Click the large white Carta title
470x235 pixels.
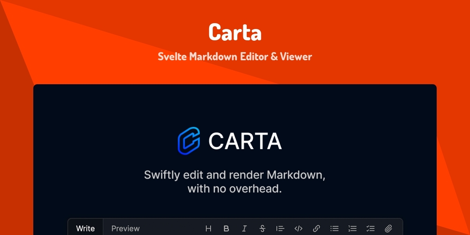tap(235, 33)
